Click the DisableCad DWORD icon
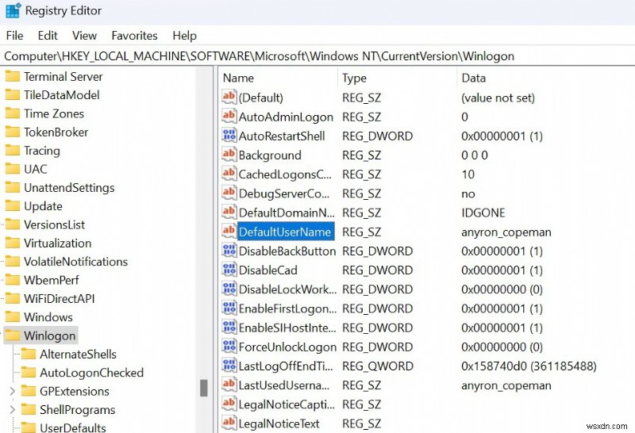Viewport: 635px width, 433px height. [229, 270]
